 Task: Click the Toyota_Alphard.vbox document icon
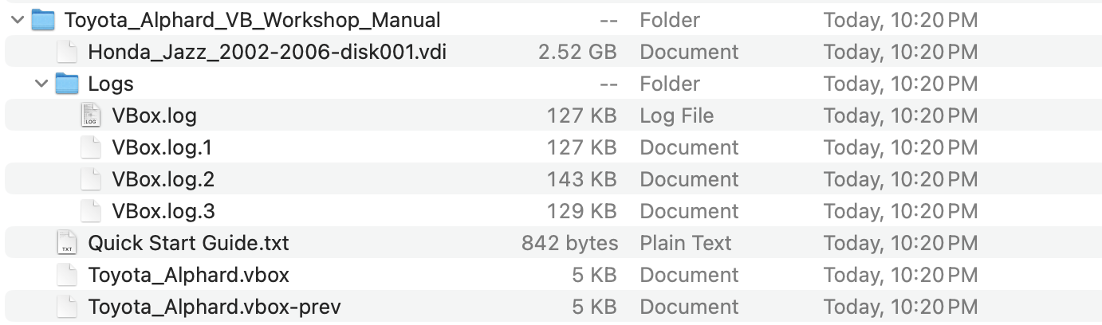[67, 275]
